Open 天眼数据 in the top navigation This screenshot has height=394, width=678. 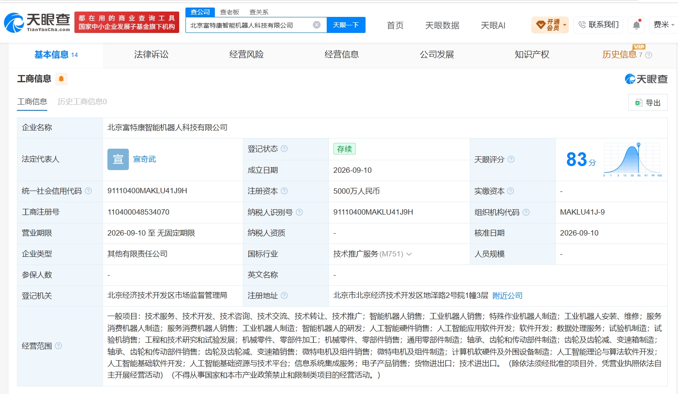442,25
